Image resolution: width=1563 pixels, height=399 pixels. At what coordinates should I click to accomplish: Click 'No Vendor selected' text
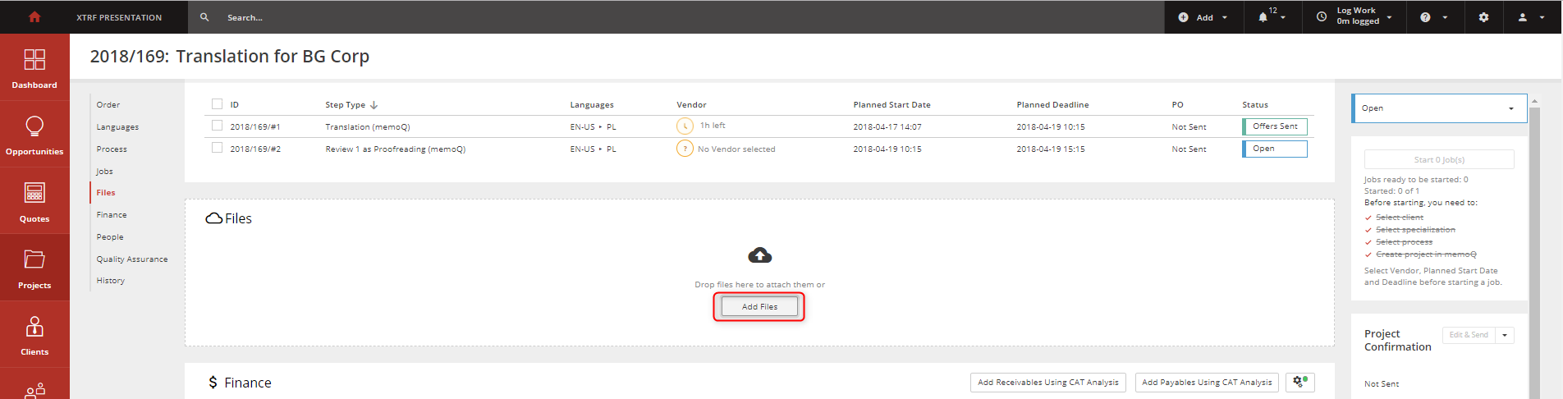coord(736,149)
